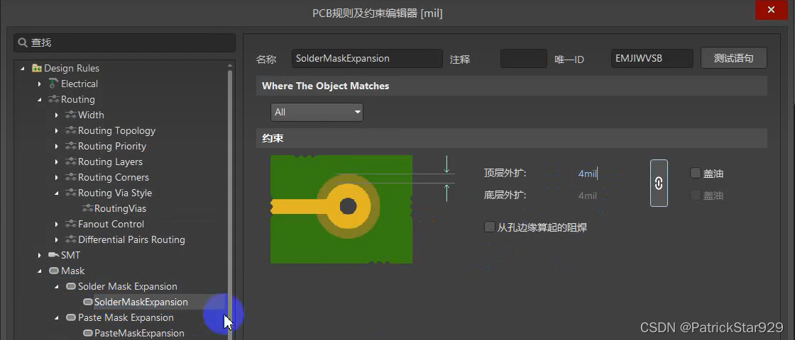Select the Differential Pairs Routing row
The image size is (795, 340).
click(x=131, y=240)
